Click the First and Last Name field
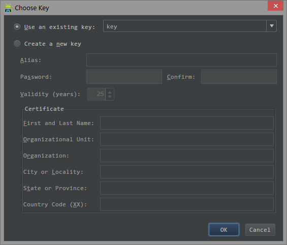287x245 pixels. pyautogui.click(x=187, y=123)
